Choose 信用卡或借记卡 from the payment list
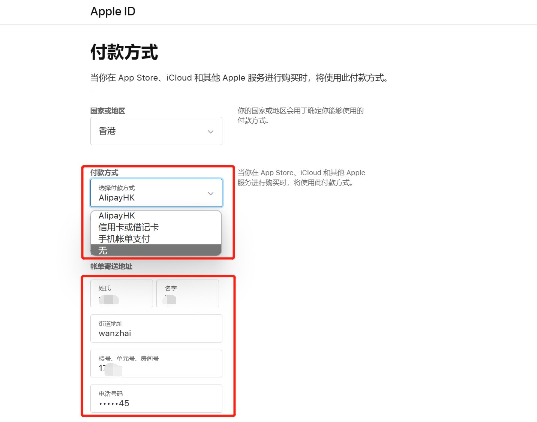Viewport: 537px width, 422px height. pyautogui.click(x=129, y=227)
